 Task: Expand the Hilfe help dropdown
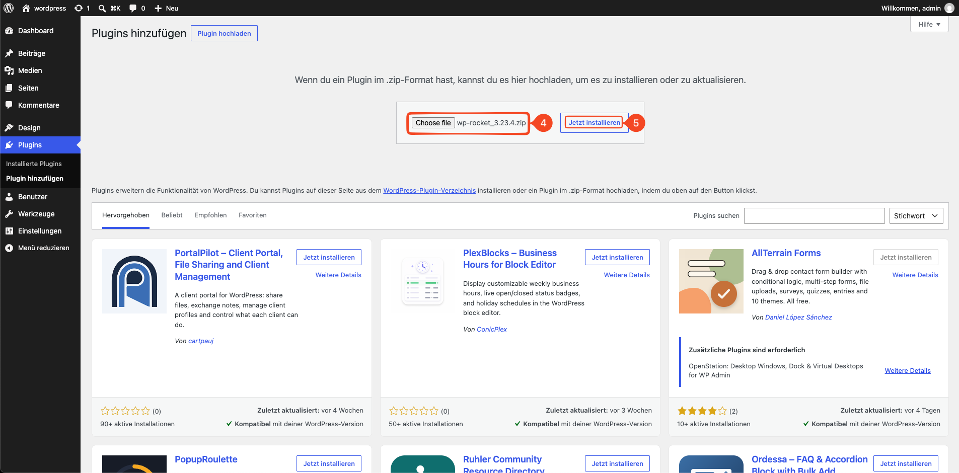coord(929,24)
